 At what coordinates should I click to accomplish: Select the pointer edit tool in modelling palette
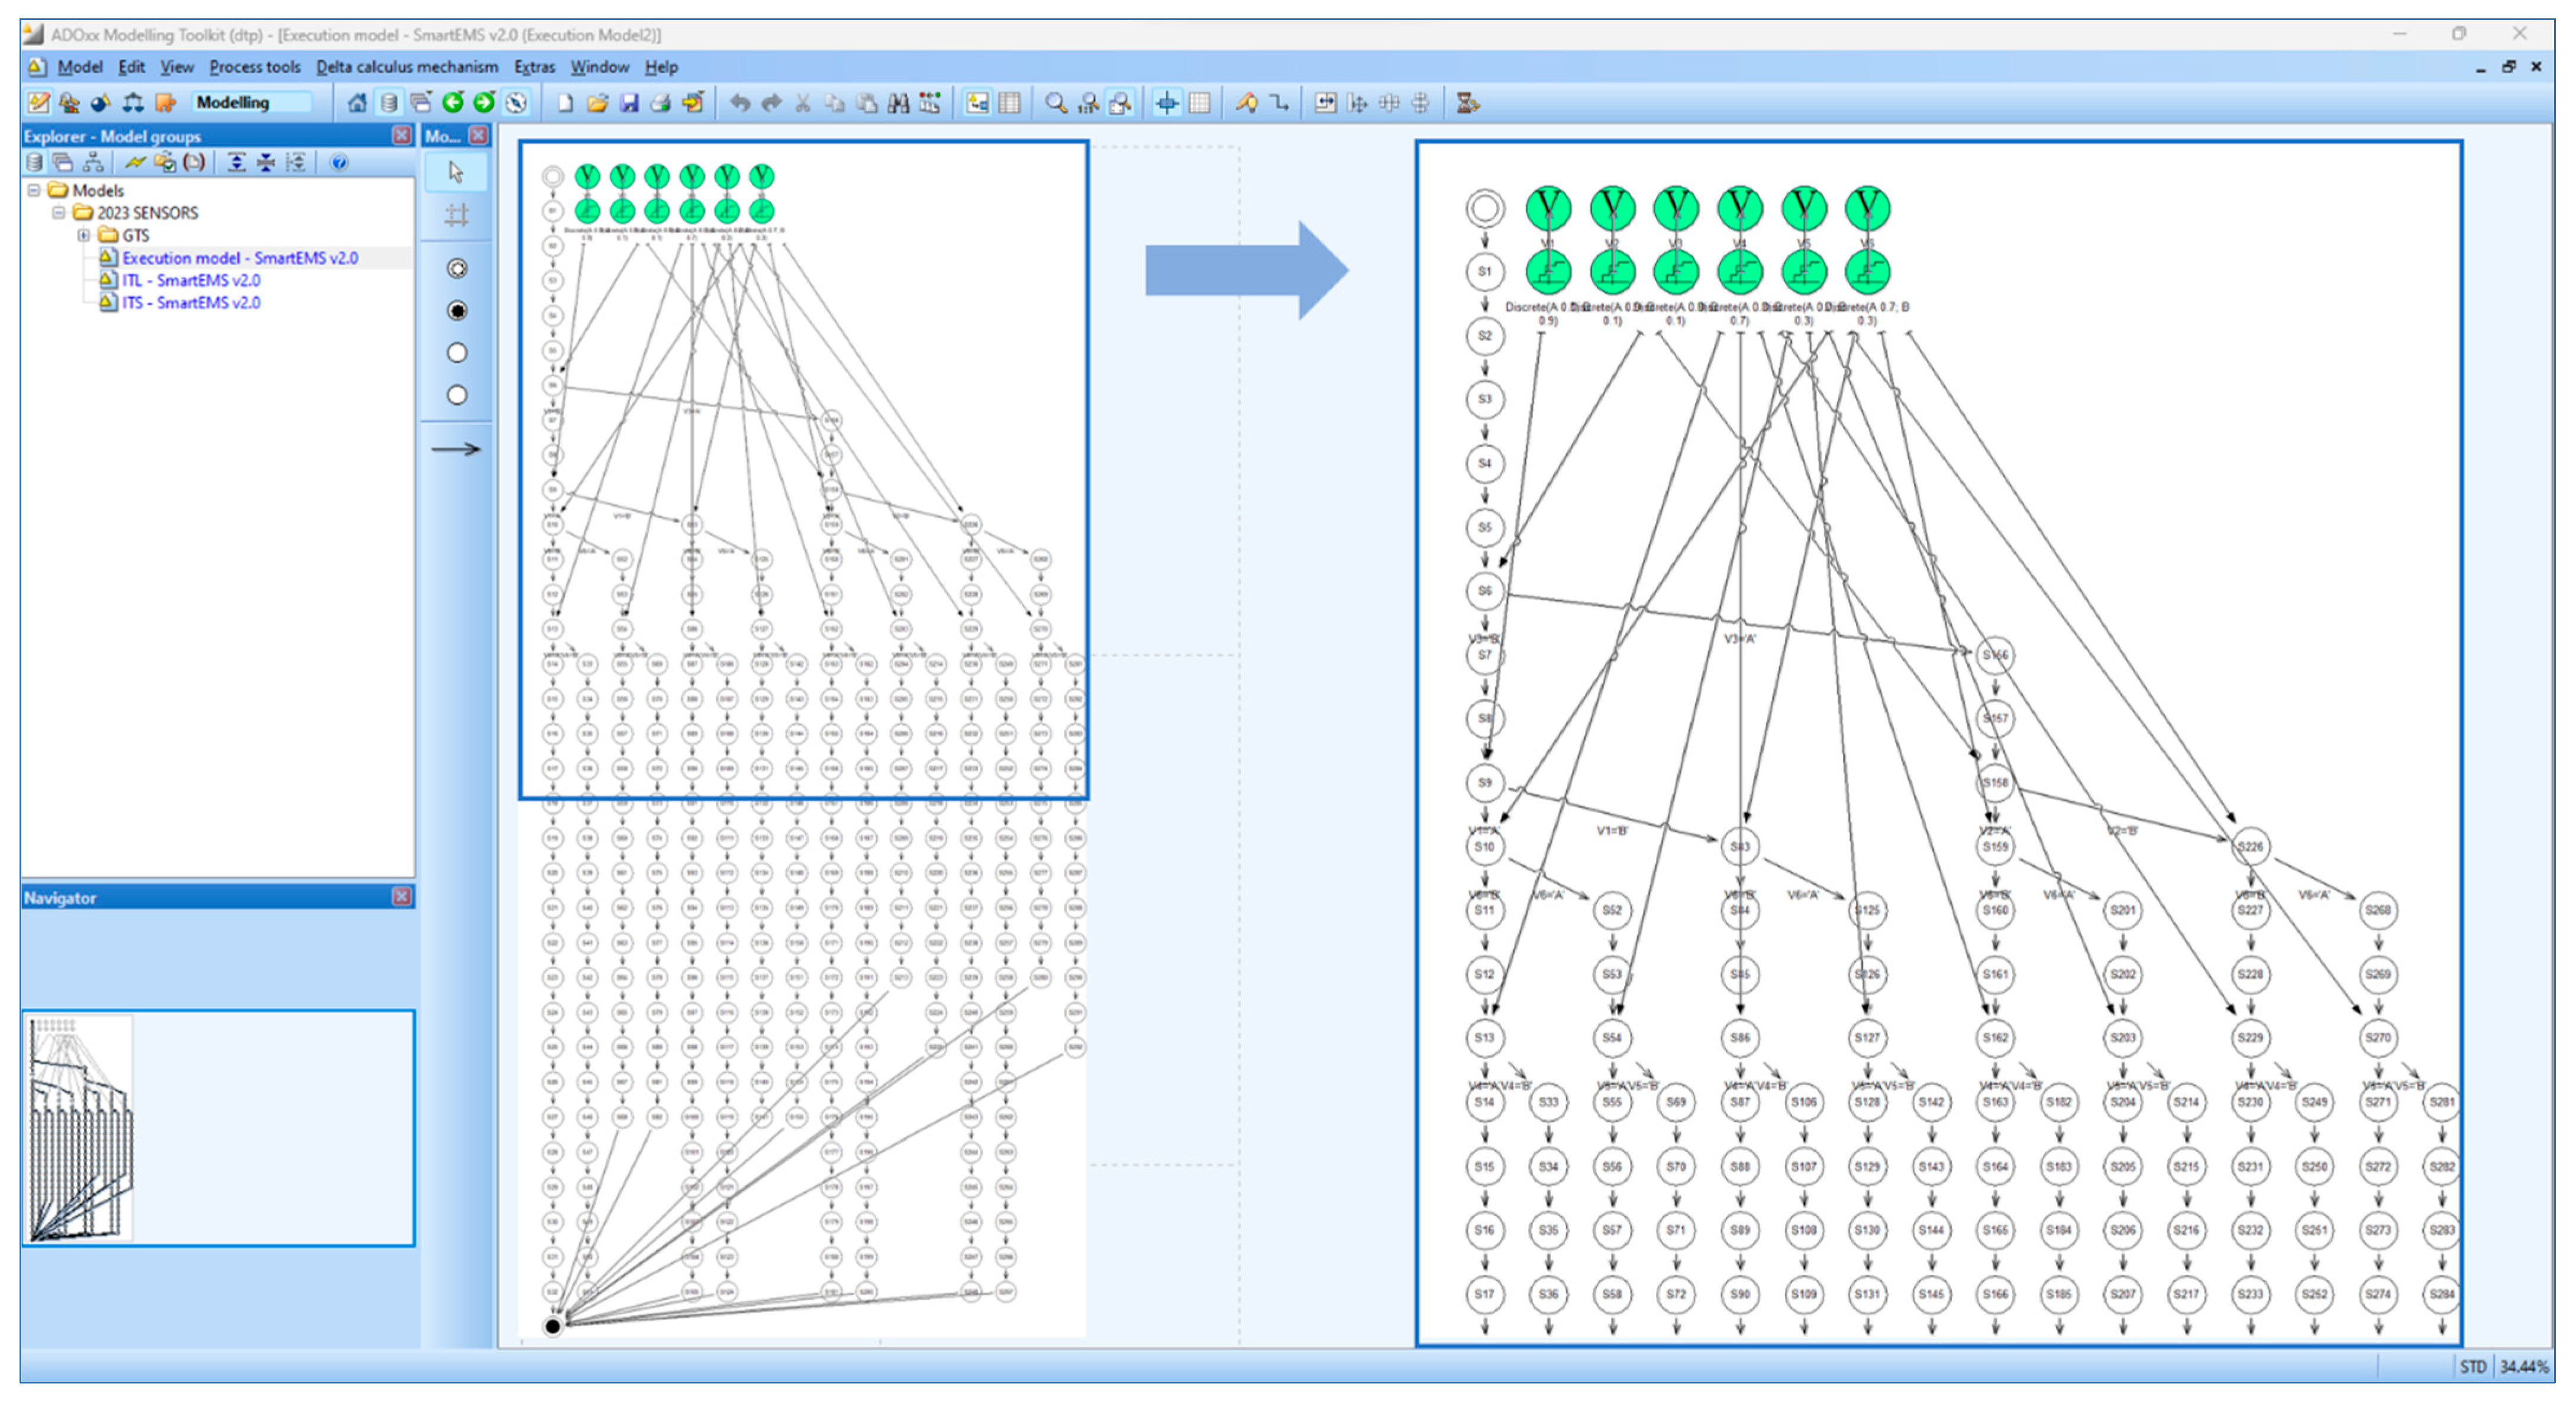point(456,173)
